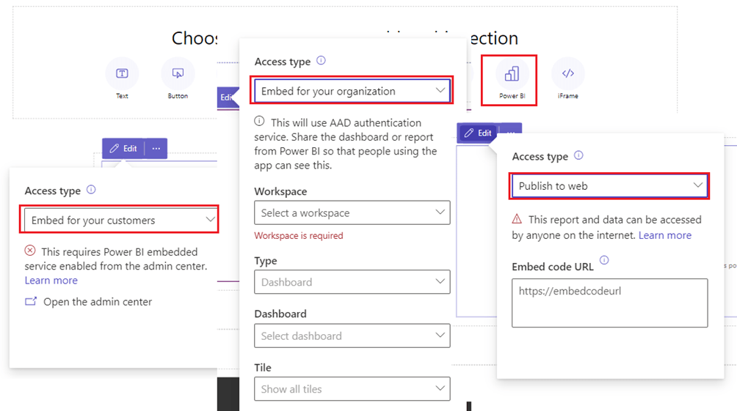This screenshot has width=737, height=411.
Task: Pick the iFrame component icon
Action: [567, 74]
